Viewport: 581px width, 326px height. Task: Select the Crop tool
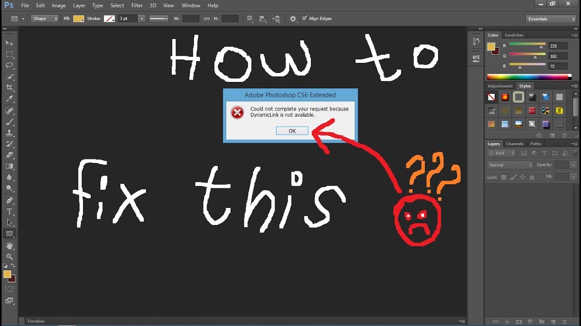tap(9, 87)
